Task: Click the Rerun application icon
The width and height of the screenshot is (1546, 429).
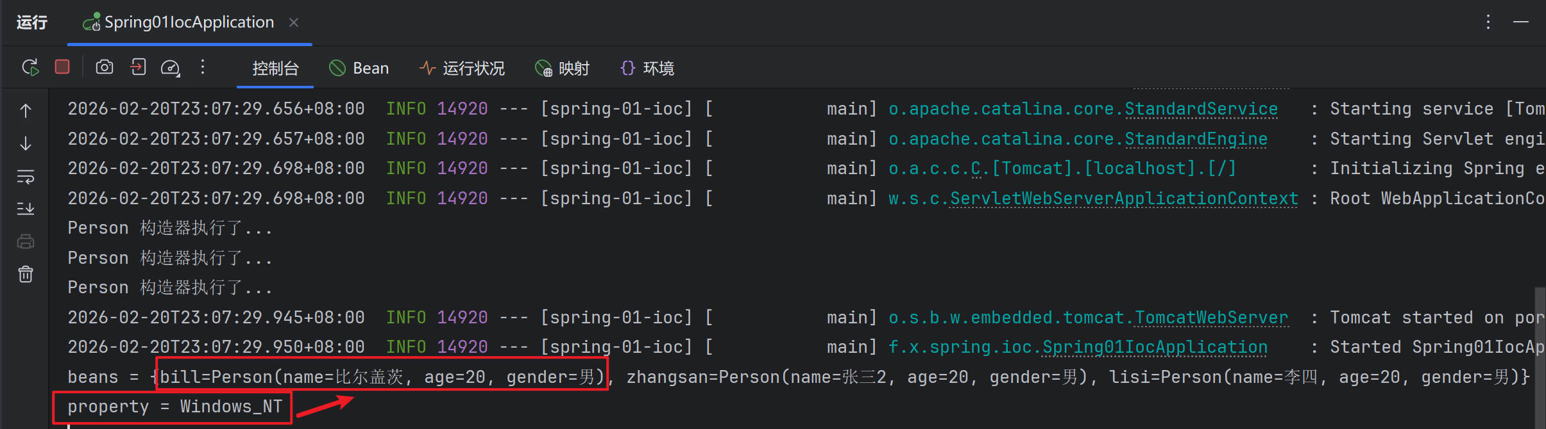Action: 30,67
